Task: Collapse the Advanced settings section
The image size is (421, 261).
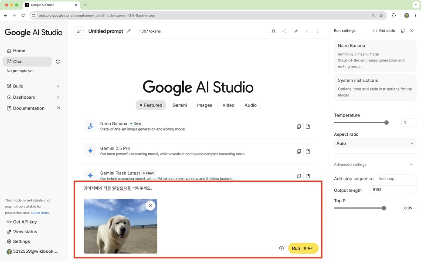Action: tap(411, 164)
